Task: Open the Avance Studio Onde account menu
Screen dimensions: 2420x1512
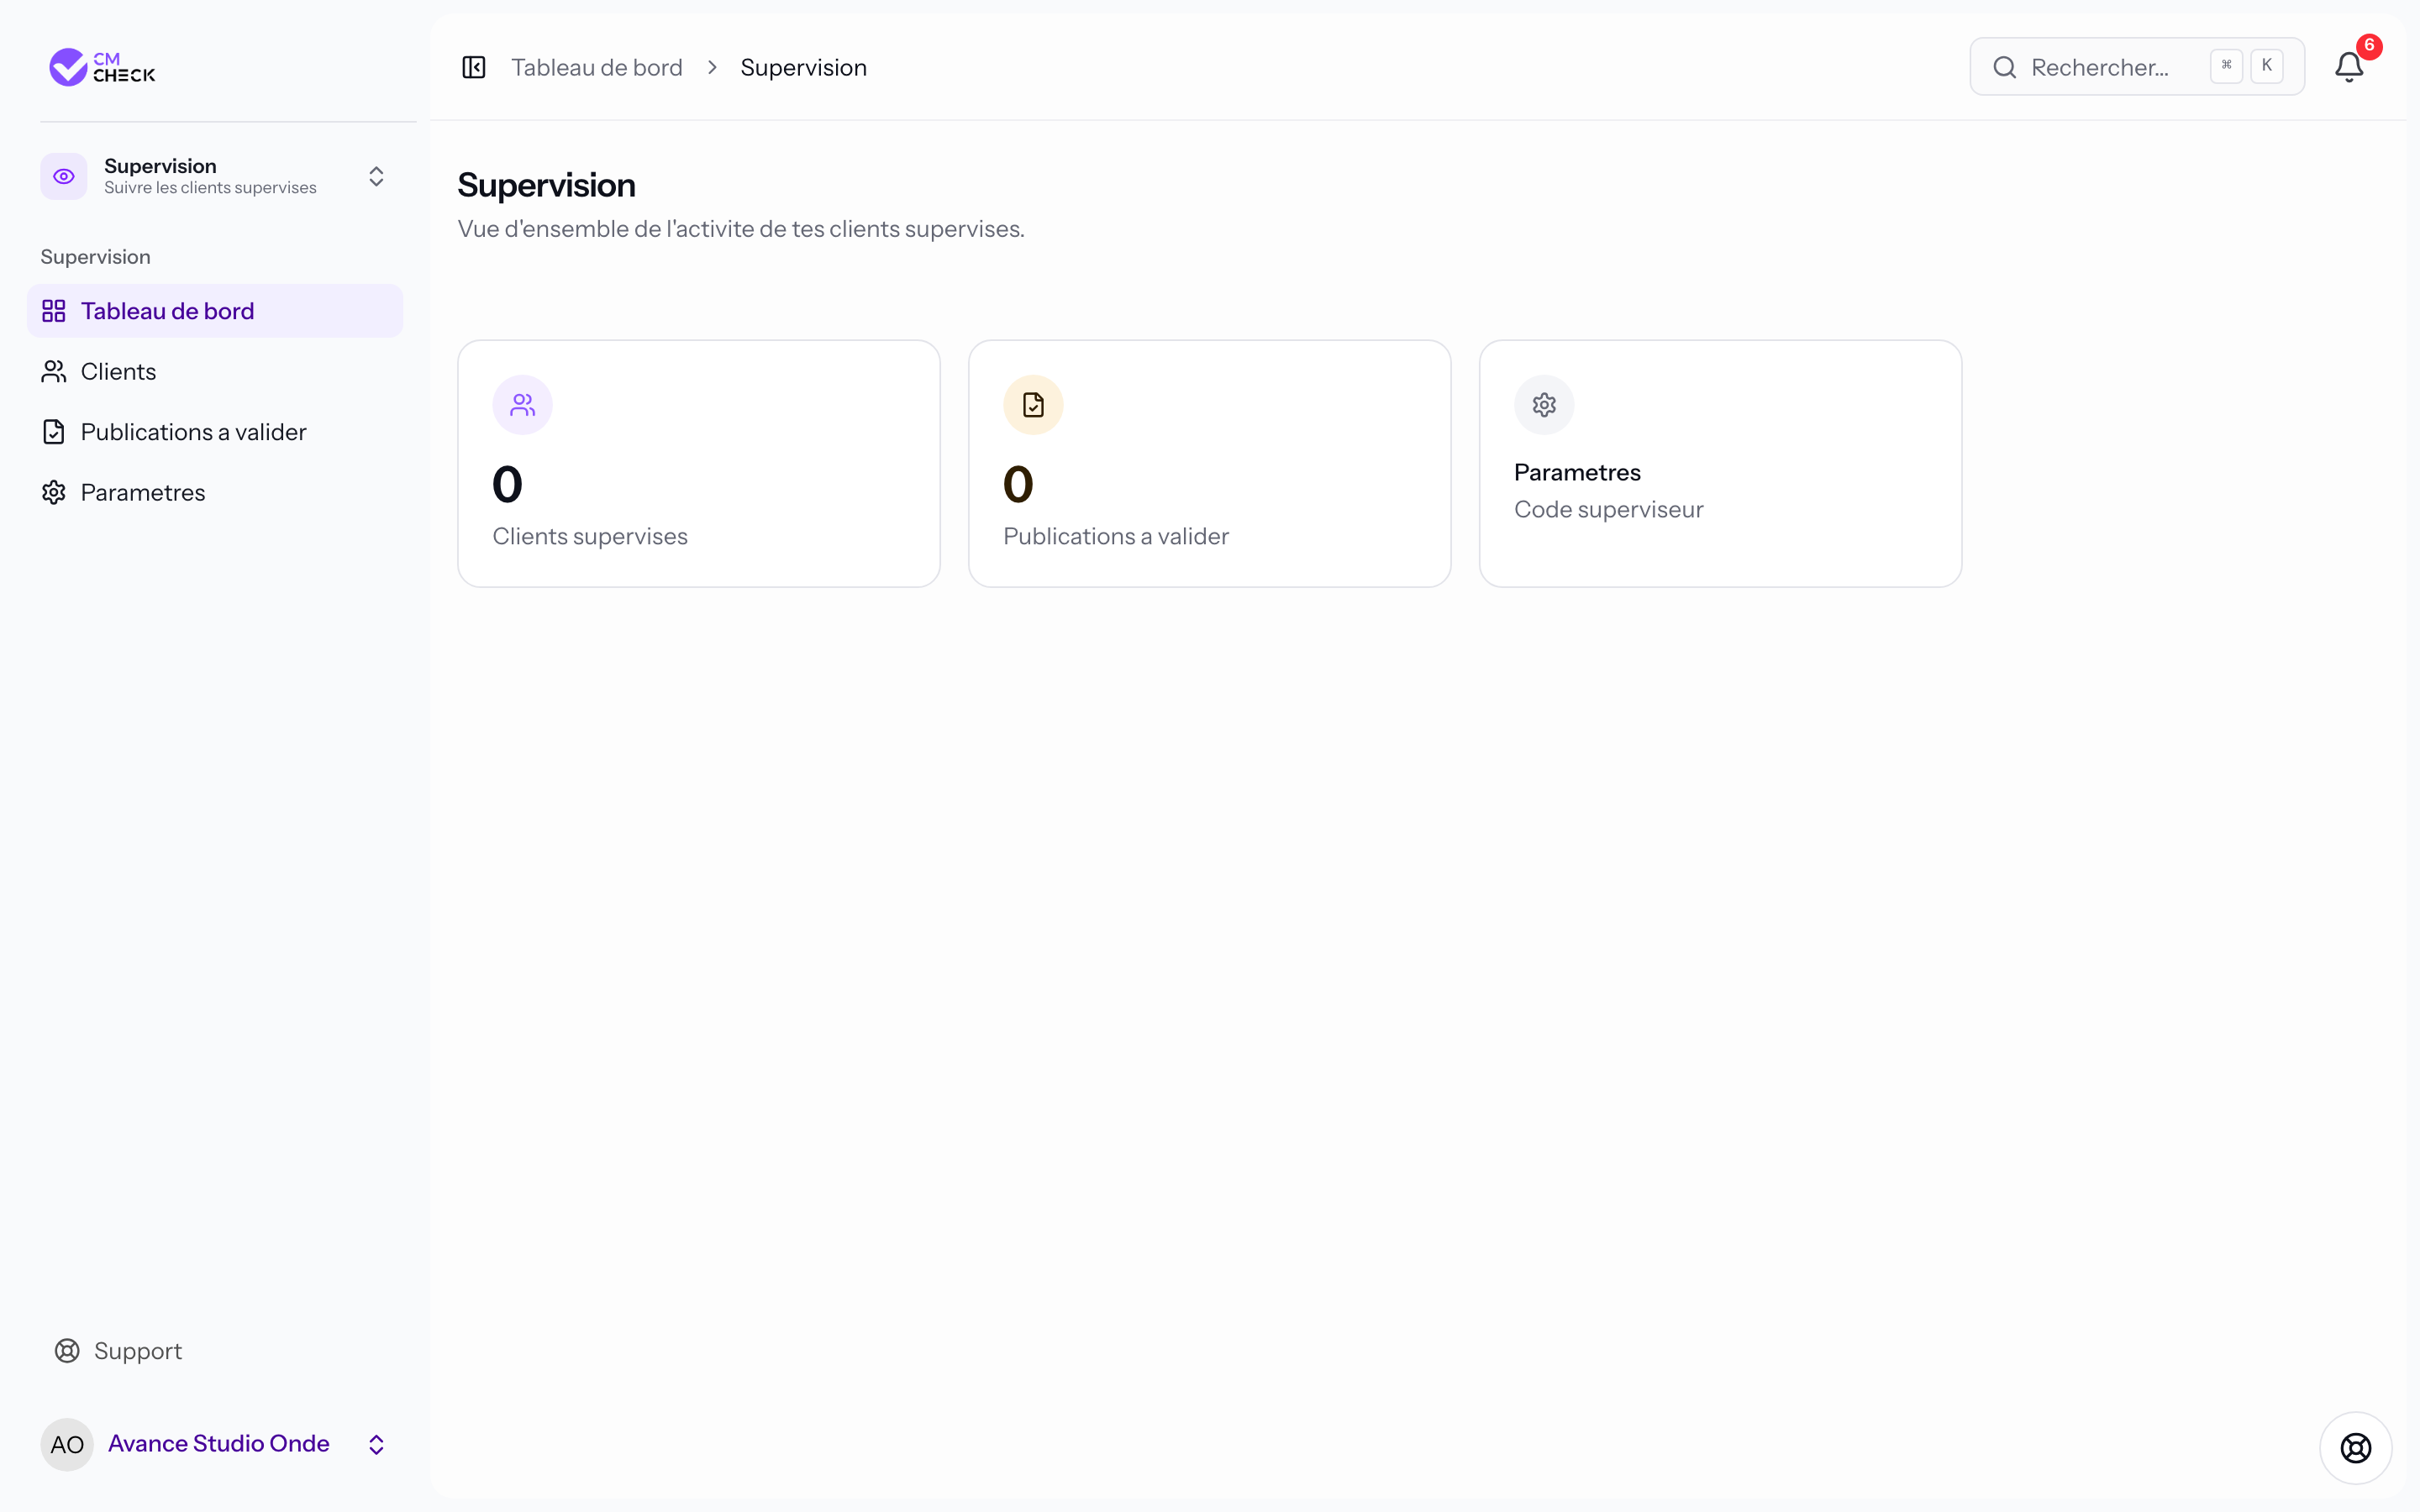Action: [215, 1444]
